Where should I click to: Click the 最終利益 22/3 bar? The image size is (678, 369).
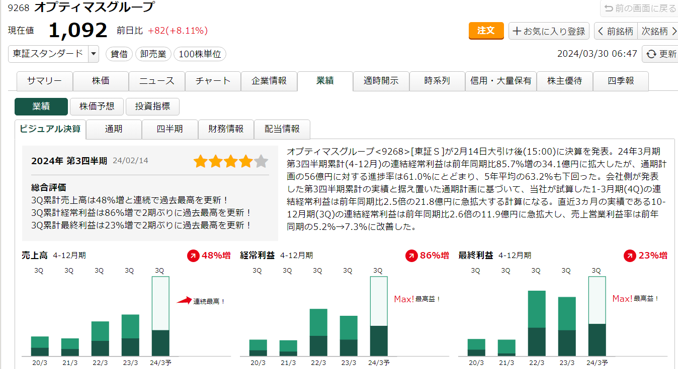click(x=537, y=323)
